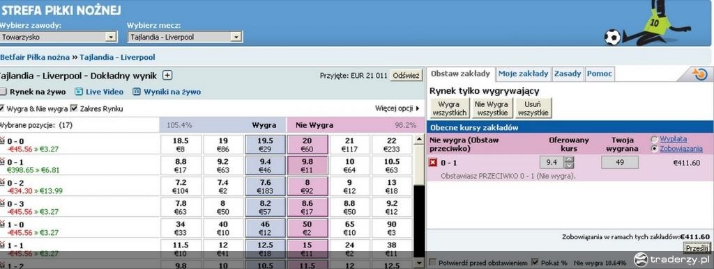Image resolution: width=714 pixels, height=269 pixels.
Task: Open Wyniki na żywo link
Action: click(172, 92)
